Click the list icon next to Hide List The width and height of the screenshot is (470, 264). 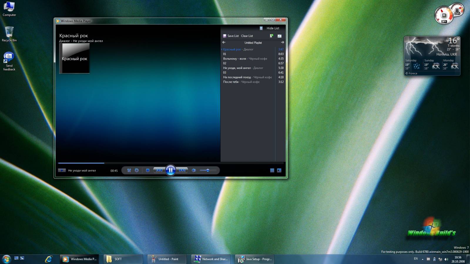[x=261, y=28]
